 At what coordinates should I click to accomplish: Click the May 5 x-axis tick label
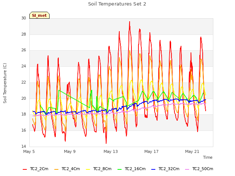(x=29, y=151)
